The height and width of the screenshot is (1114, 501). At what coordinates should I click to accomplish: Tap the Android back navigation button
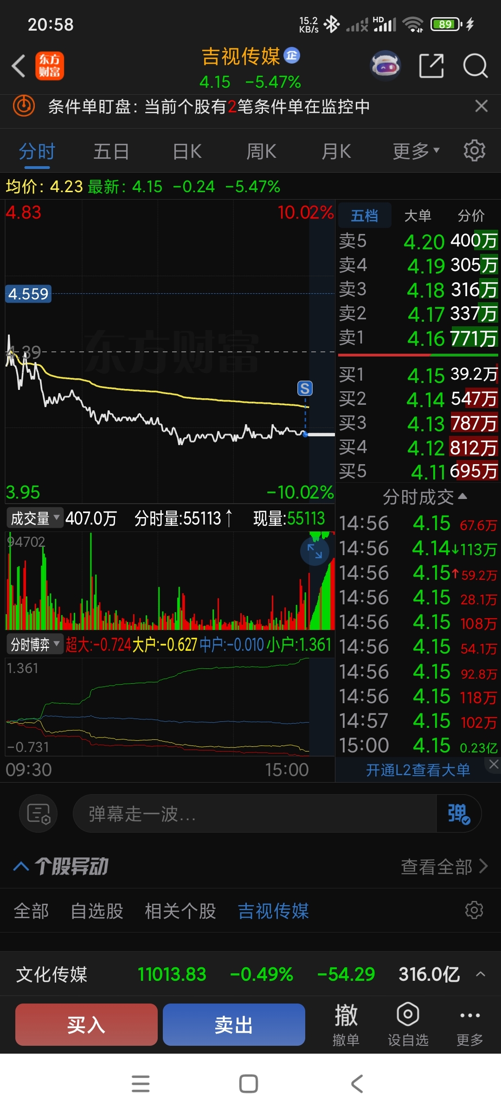tap(356, 1084)
